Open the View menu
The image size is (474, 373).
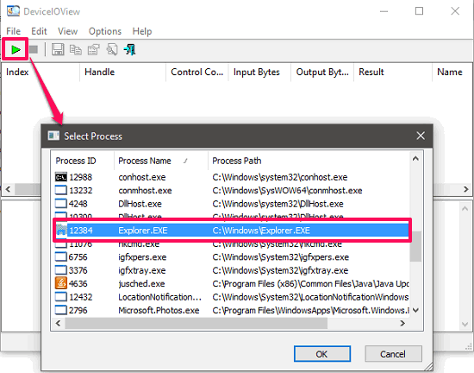68,31
